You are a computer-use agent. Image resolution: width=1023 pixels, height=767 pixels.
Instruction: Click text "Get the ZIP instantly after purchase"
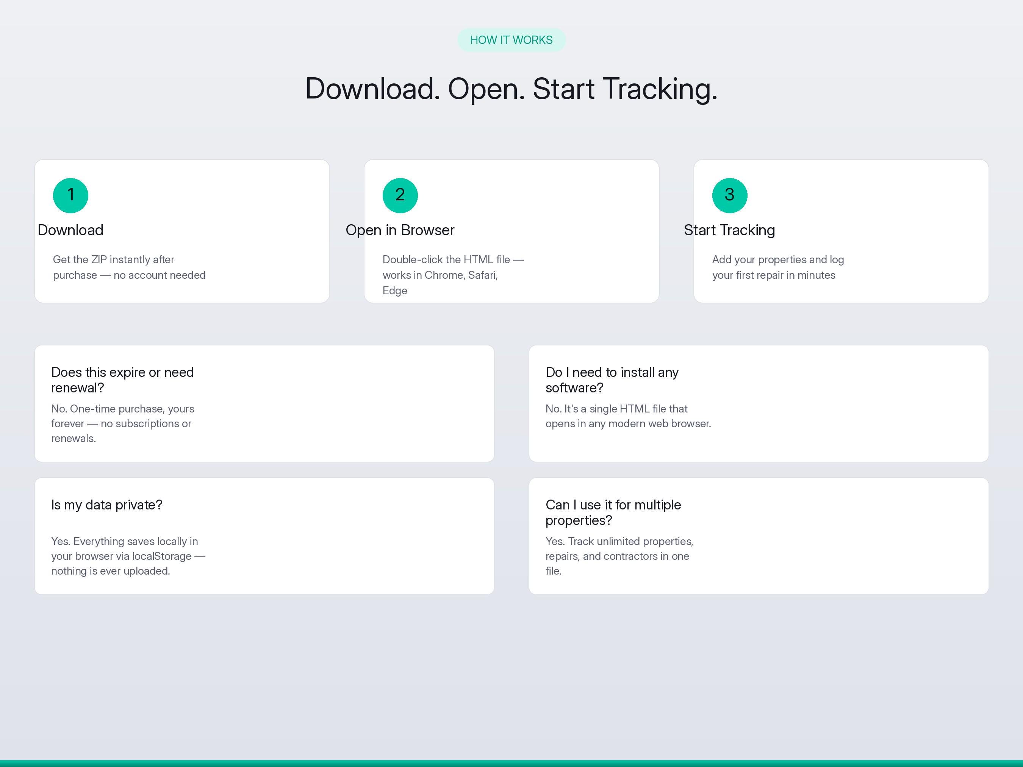[x=129, y=267]
